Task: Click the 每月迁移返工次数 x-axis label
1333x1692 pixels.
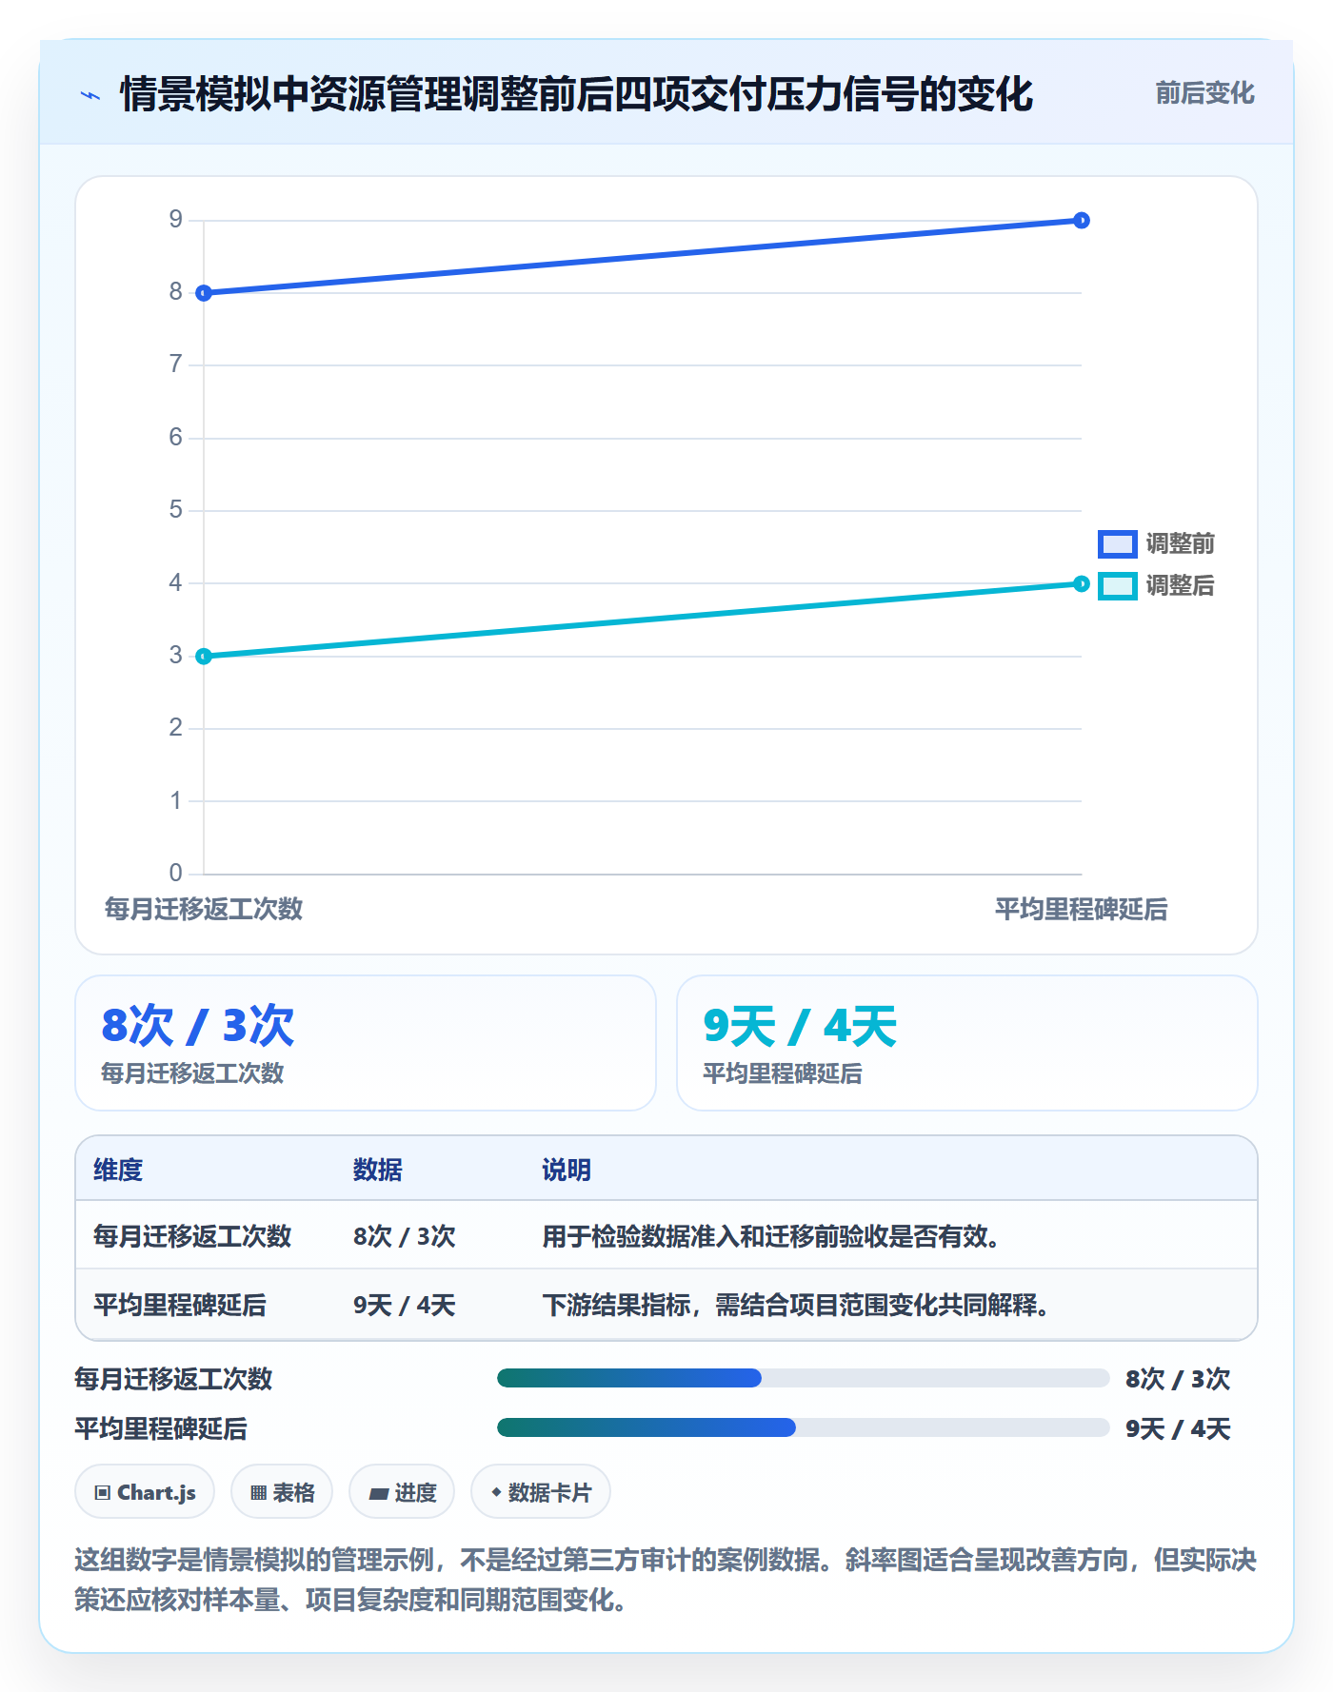Action: click(x=204, y=909)
